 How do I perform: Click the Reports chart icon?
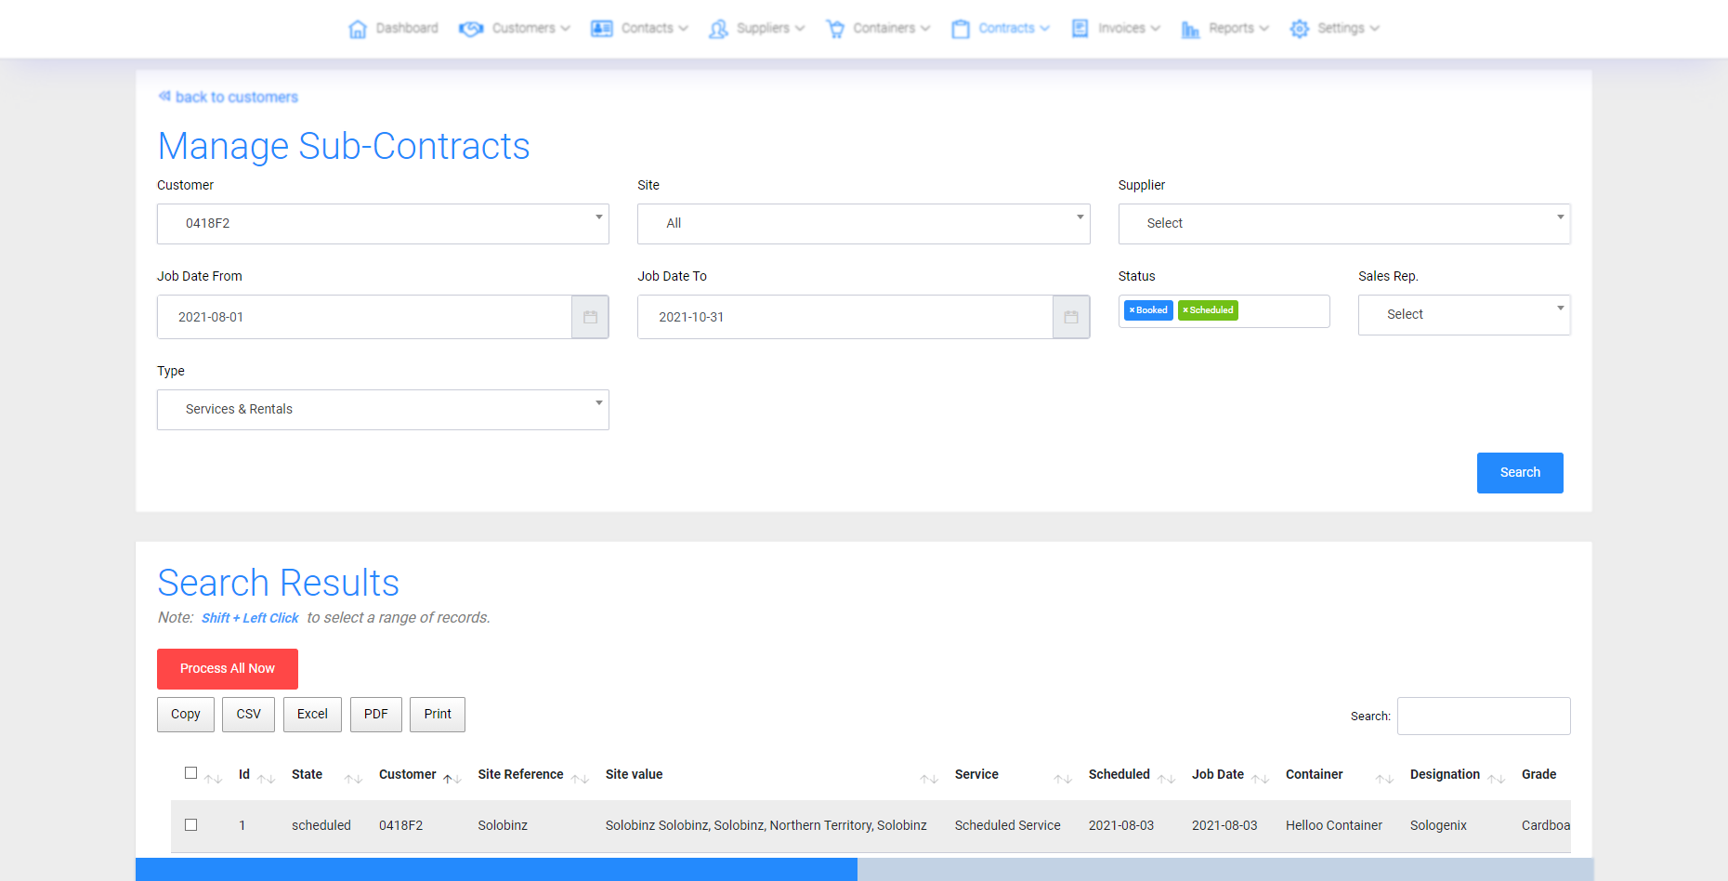[1190, 29]
